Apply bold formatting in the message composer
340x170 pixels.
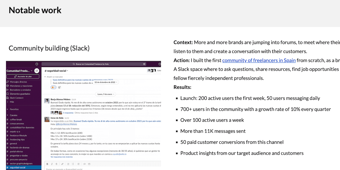(47, 164)
